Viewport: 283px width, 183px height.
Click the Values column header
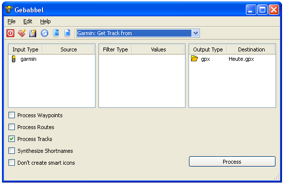(x=158, y=49)
